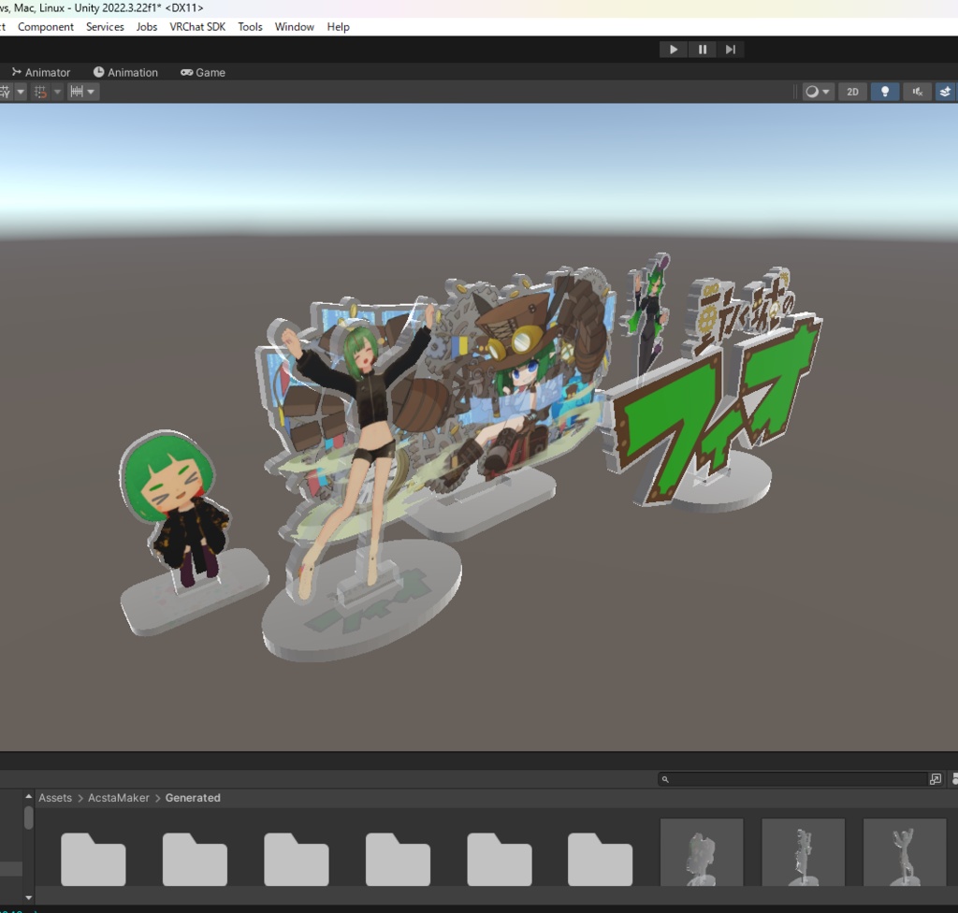
Task: Start Play mode with the Play button
Action: point(674,50)
